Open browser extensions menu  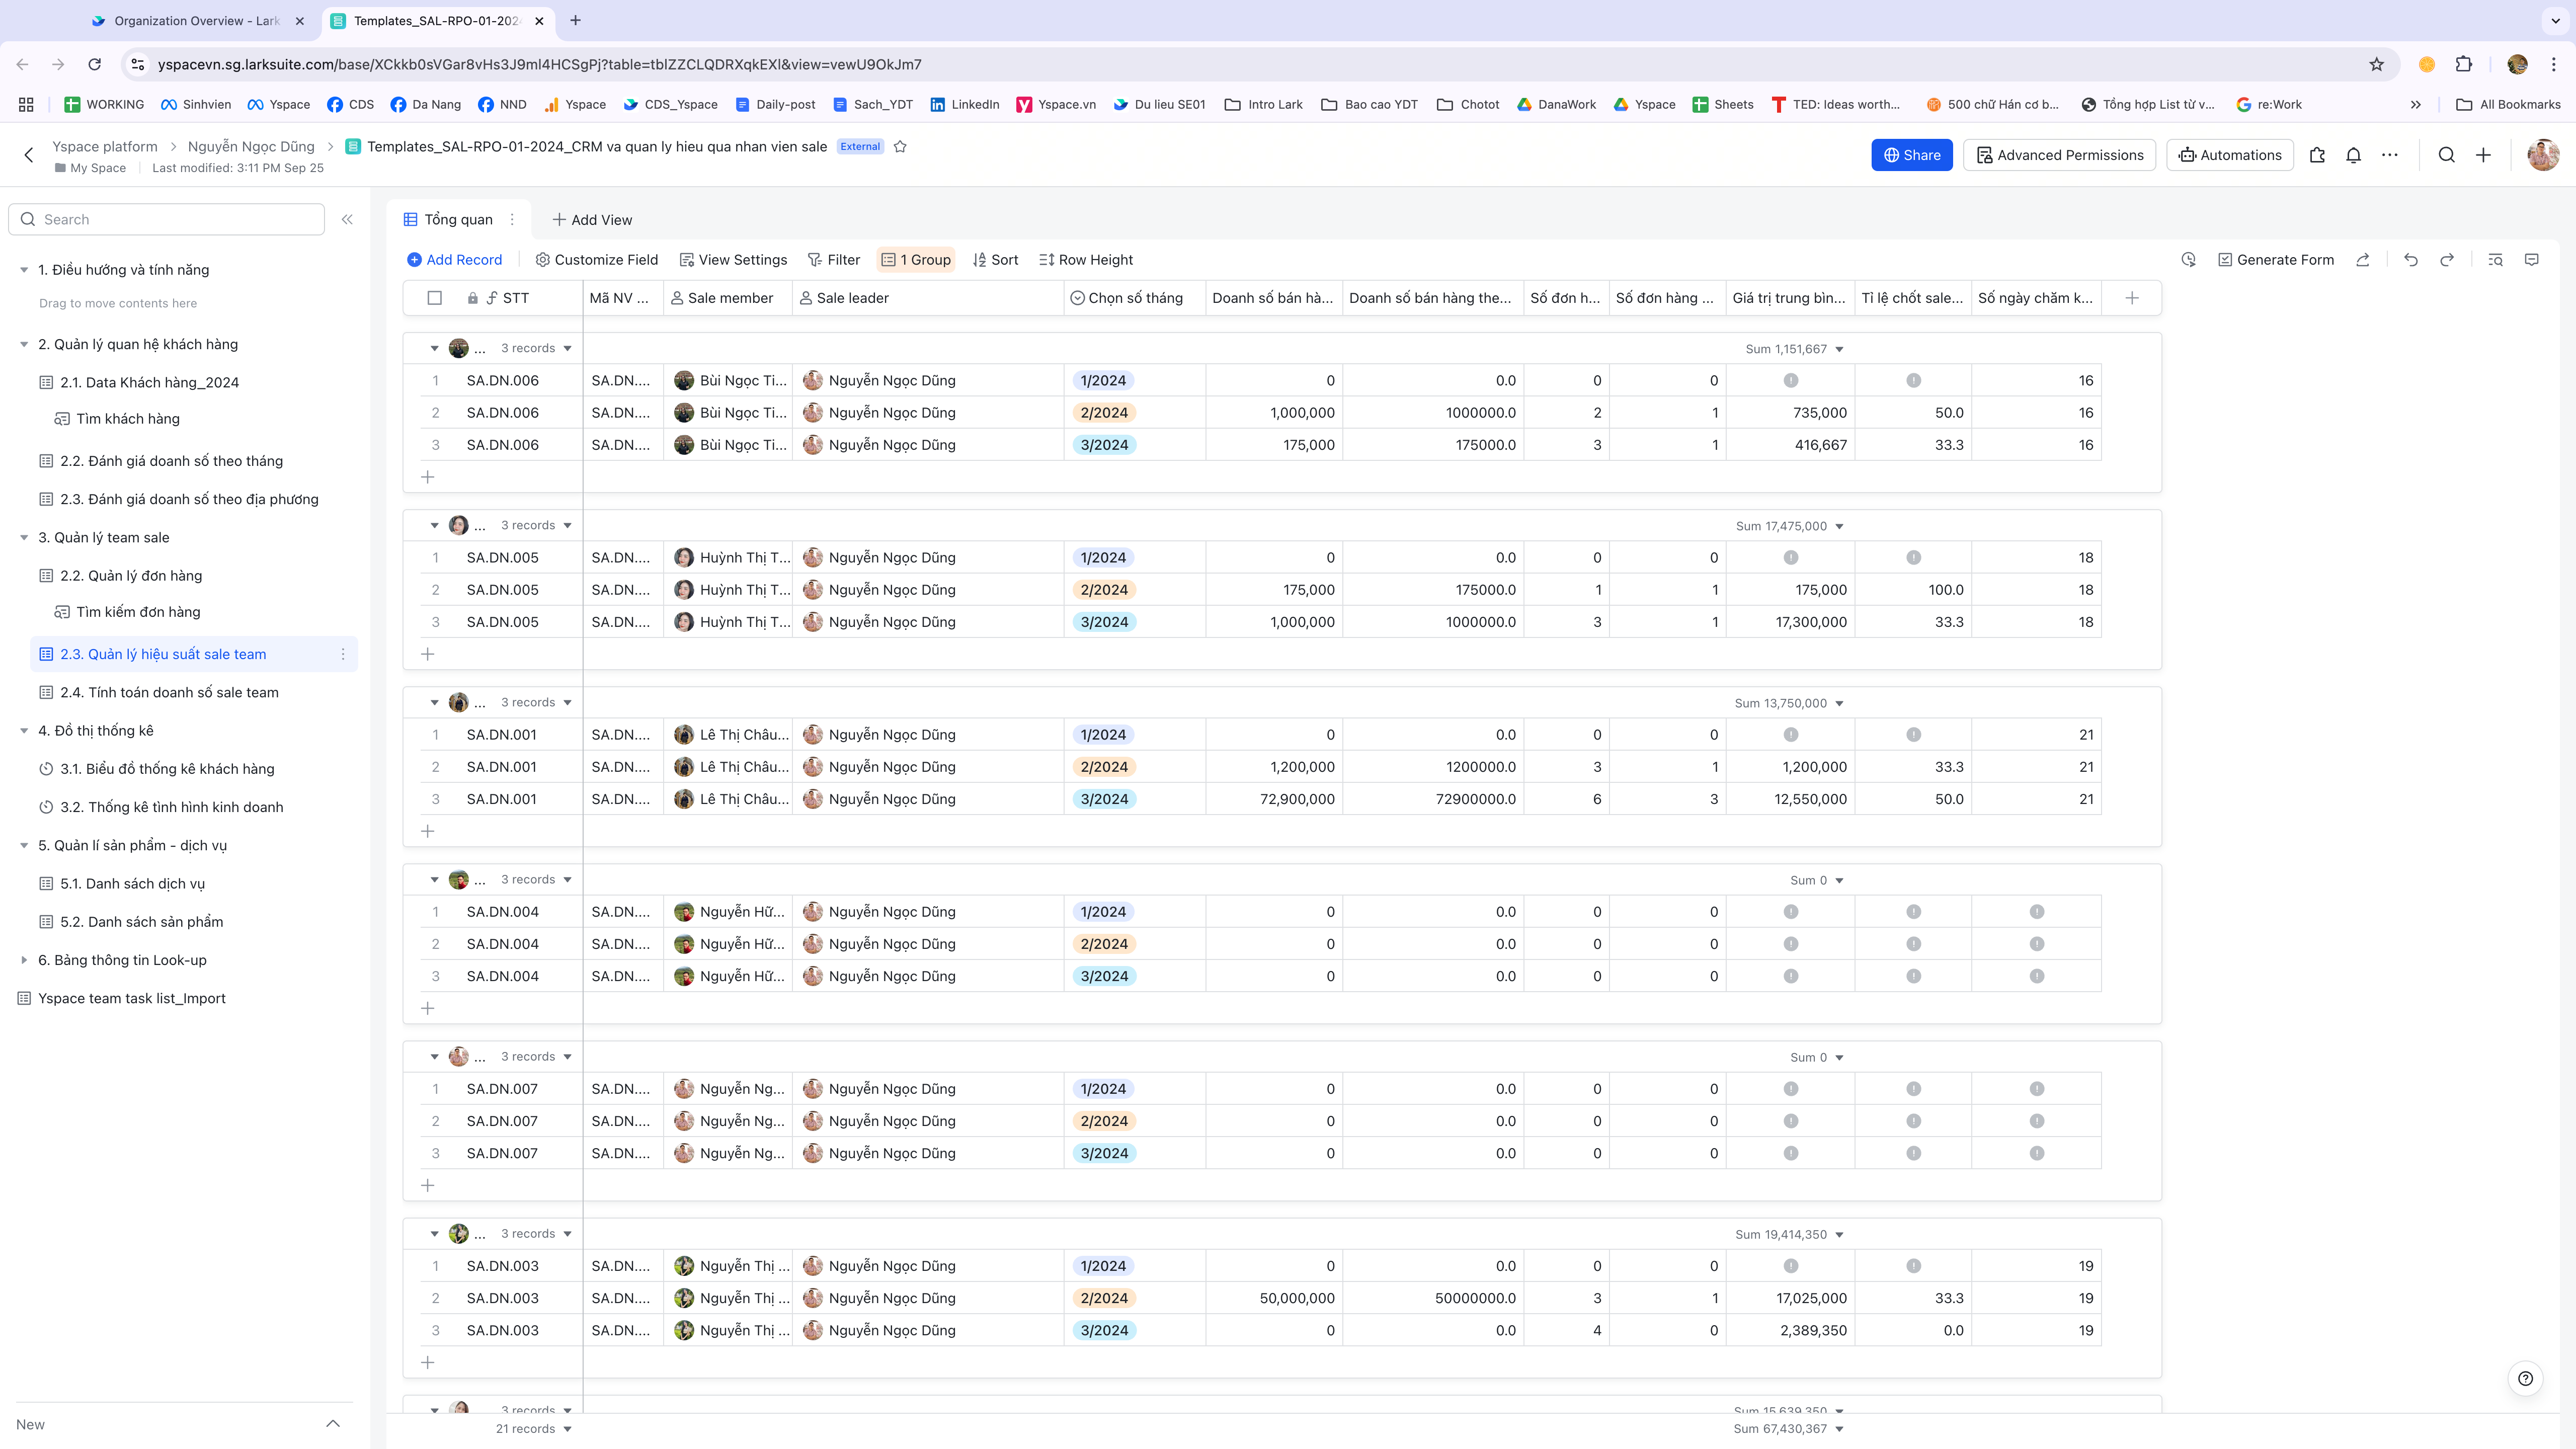tap(2464, 64)
